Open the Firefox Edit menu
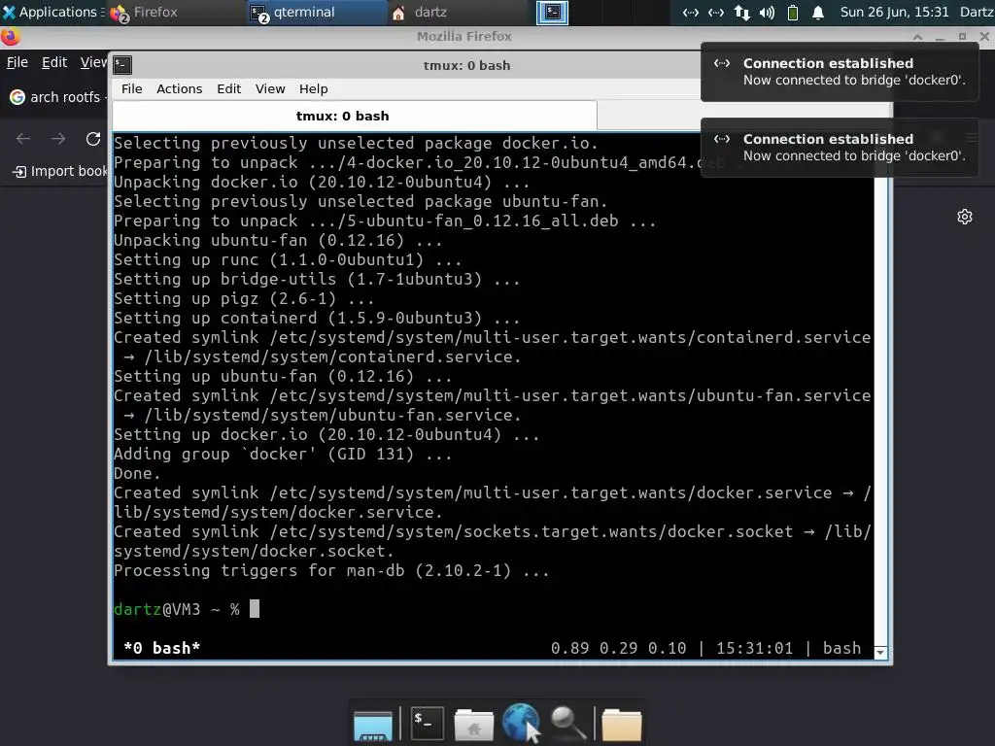995x746 pixels. tap(54, 62)
